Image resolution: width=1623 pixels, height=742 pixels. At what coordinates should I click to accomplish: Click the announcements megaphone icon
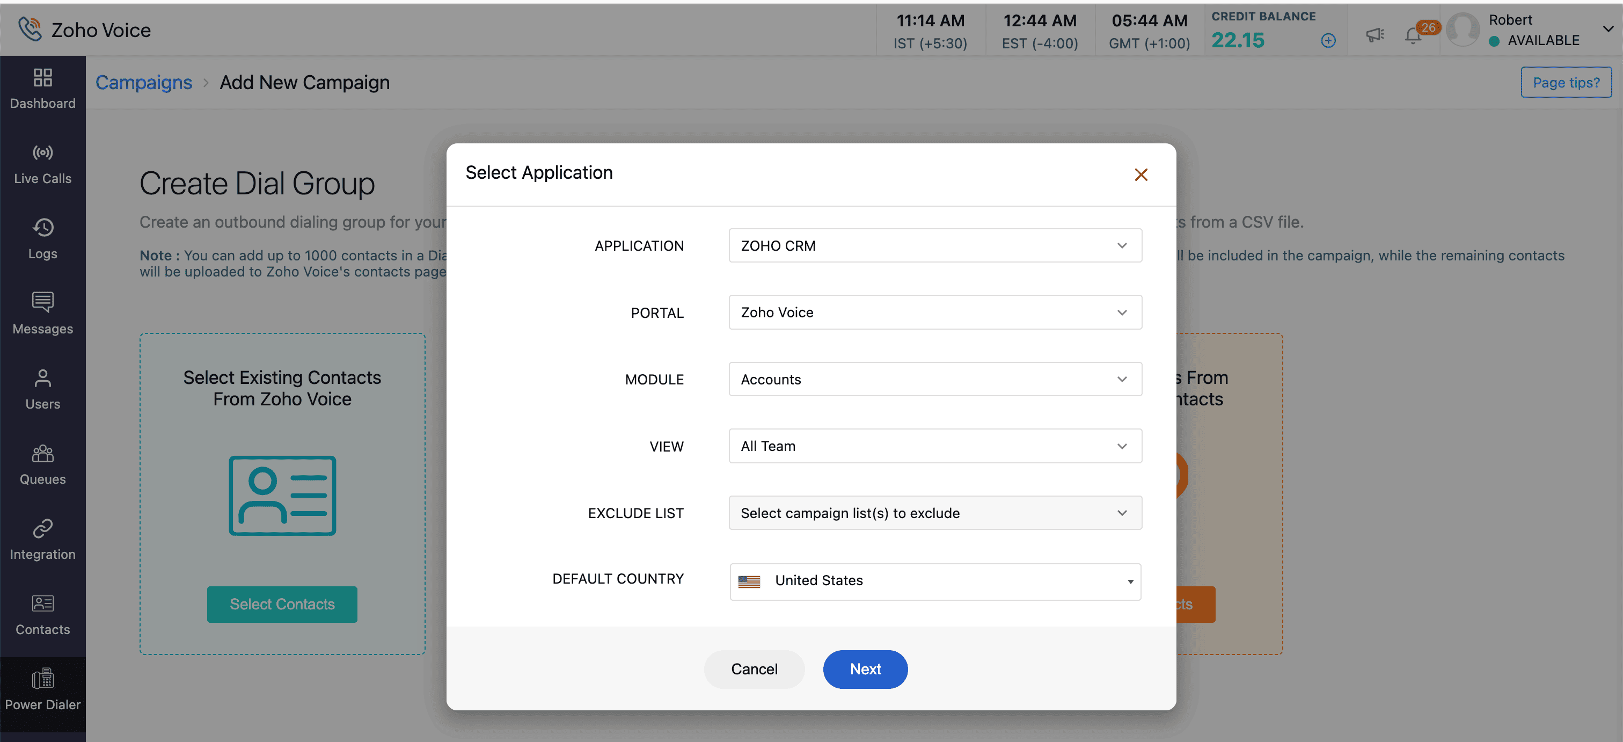point(1374,35)
